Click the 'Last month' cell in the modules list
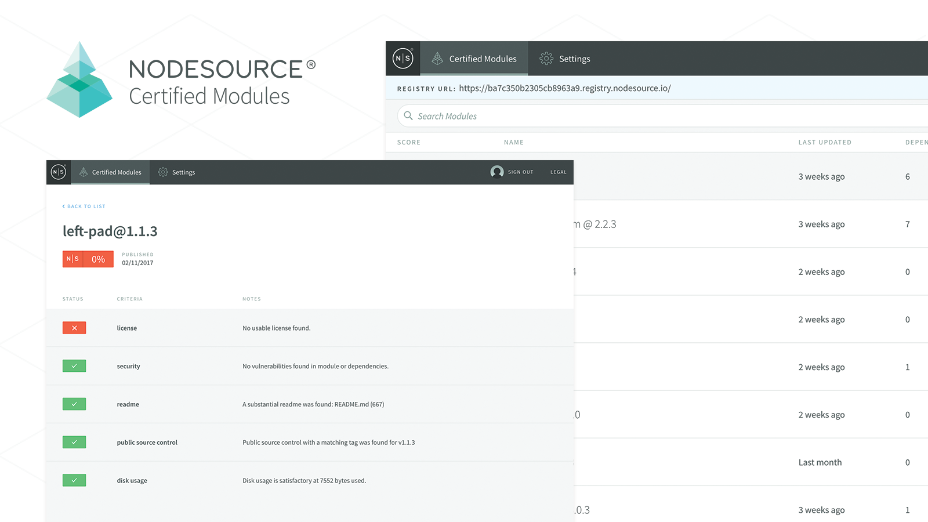This screenshot has height=522, width=928. (820, 462)
